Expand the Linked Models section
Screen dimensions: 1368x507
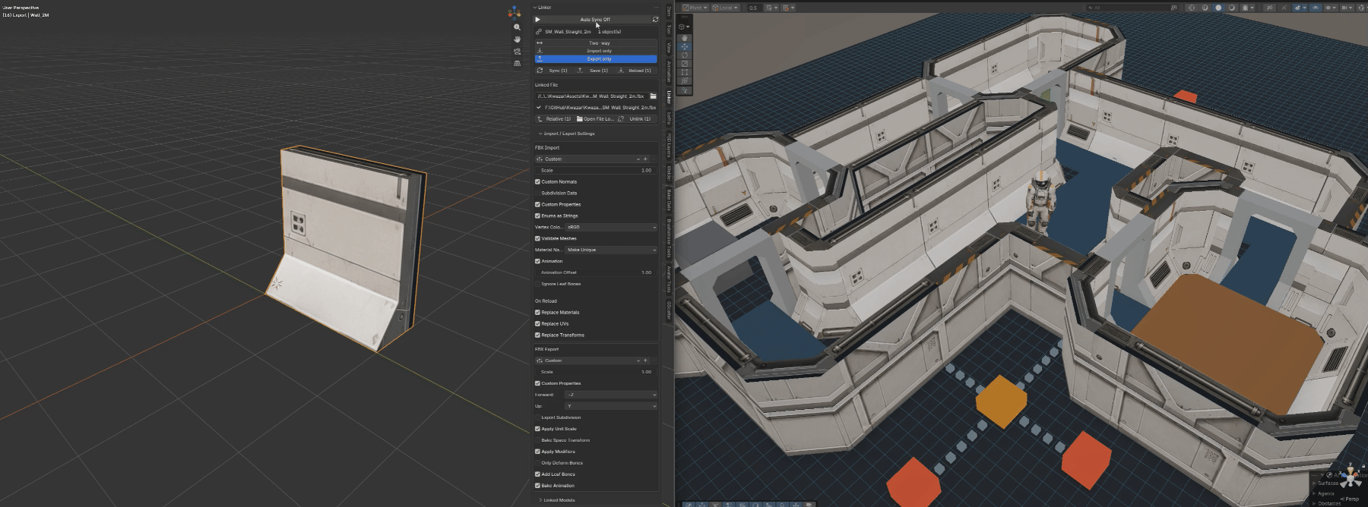tap(557, 500)
